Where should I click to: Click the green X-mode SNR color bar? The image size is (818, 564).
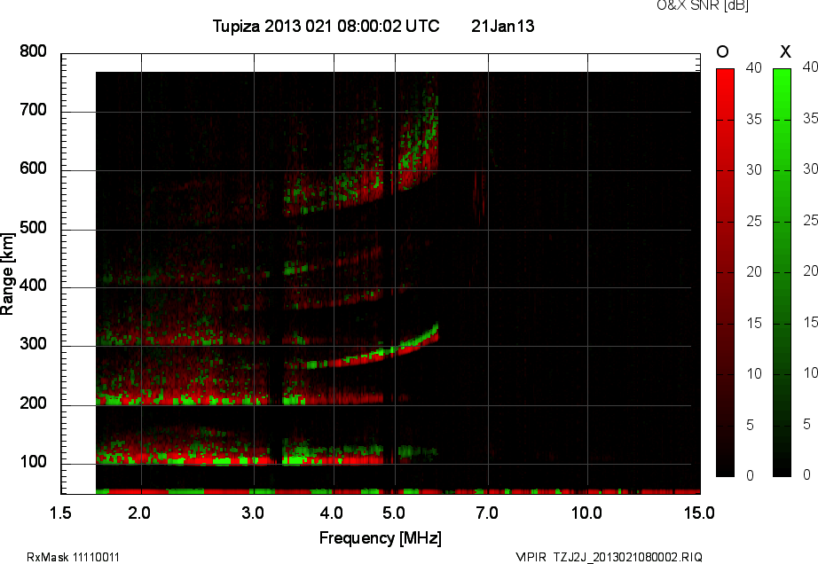click(782, 271)
